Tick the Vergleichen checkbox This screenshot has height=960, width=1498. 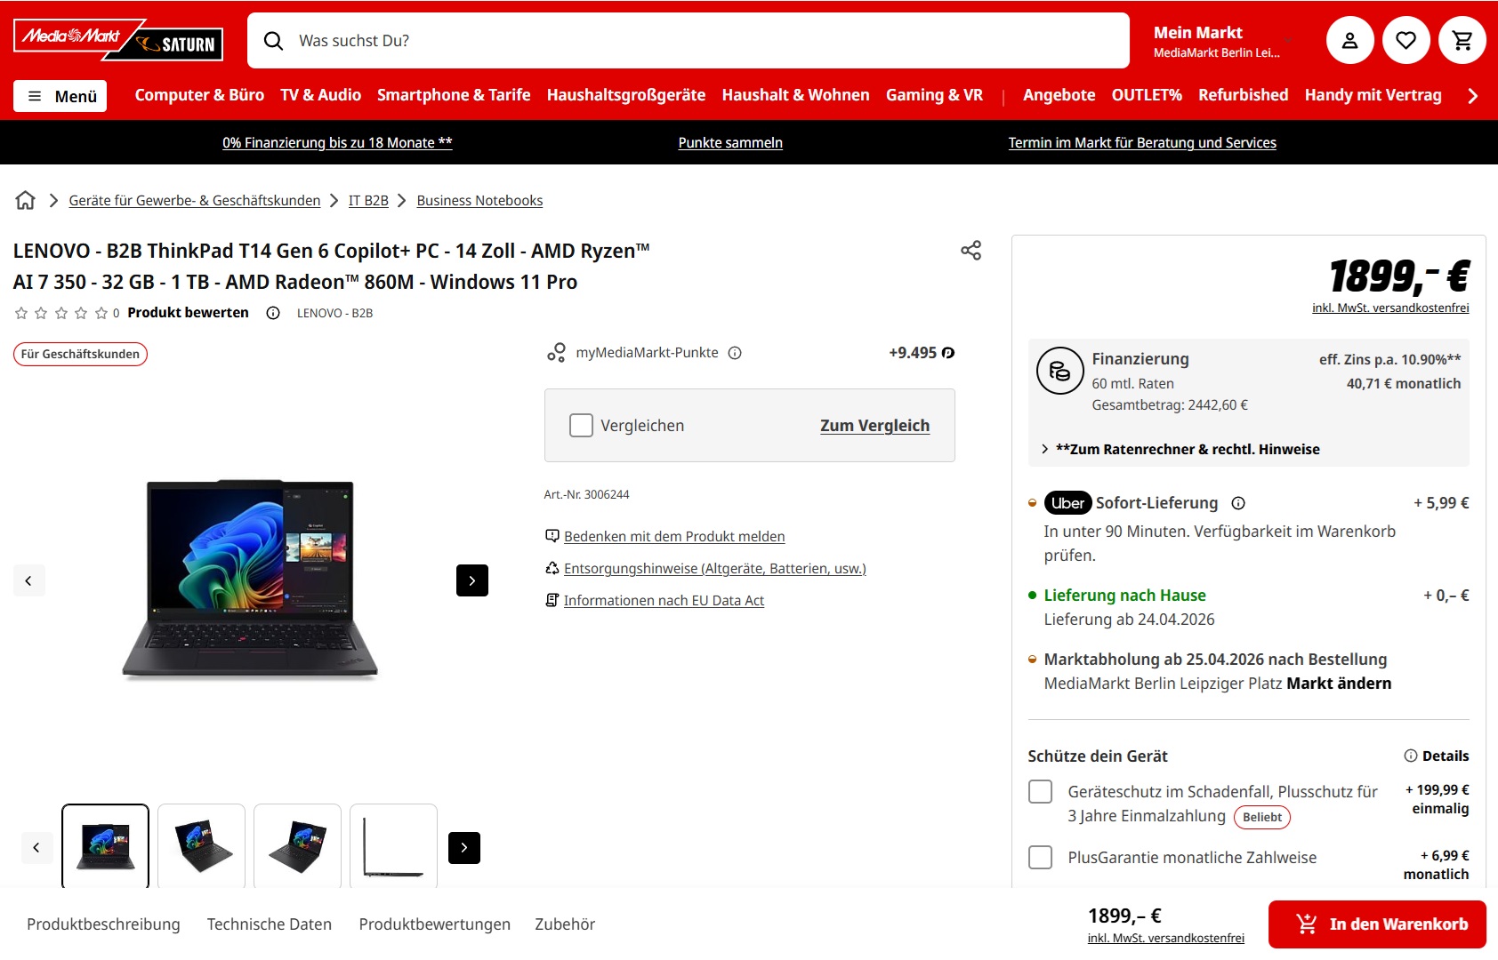click(581, 426)
